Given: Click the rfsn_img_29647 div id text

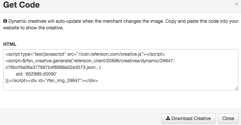Looking at the screenshot, I should click(x=63, y=80).
